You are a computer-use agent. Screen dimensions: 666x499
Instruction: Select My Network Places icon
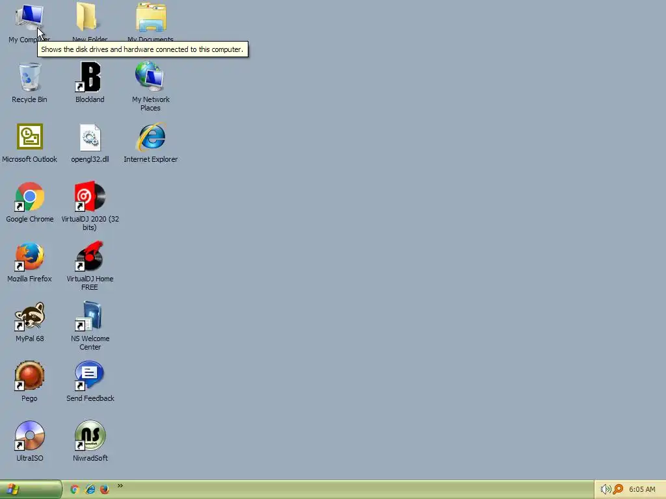[x=150, y=76]
